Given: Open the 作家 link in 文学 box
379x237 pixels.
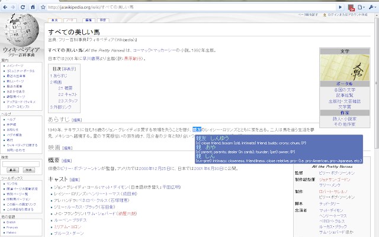Looking at the screenshot, I should [x=345, y=113].
